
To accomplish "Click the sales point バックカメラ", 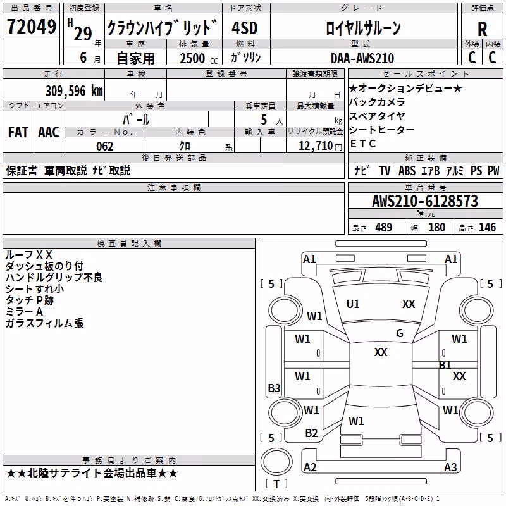I will [x=377, y=102].
